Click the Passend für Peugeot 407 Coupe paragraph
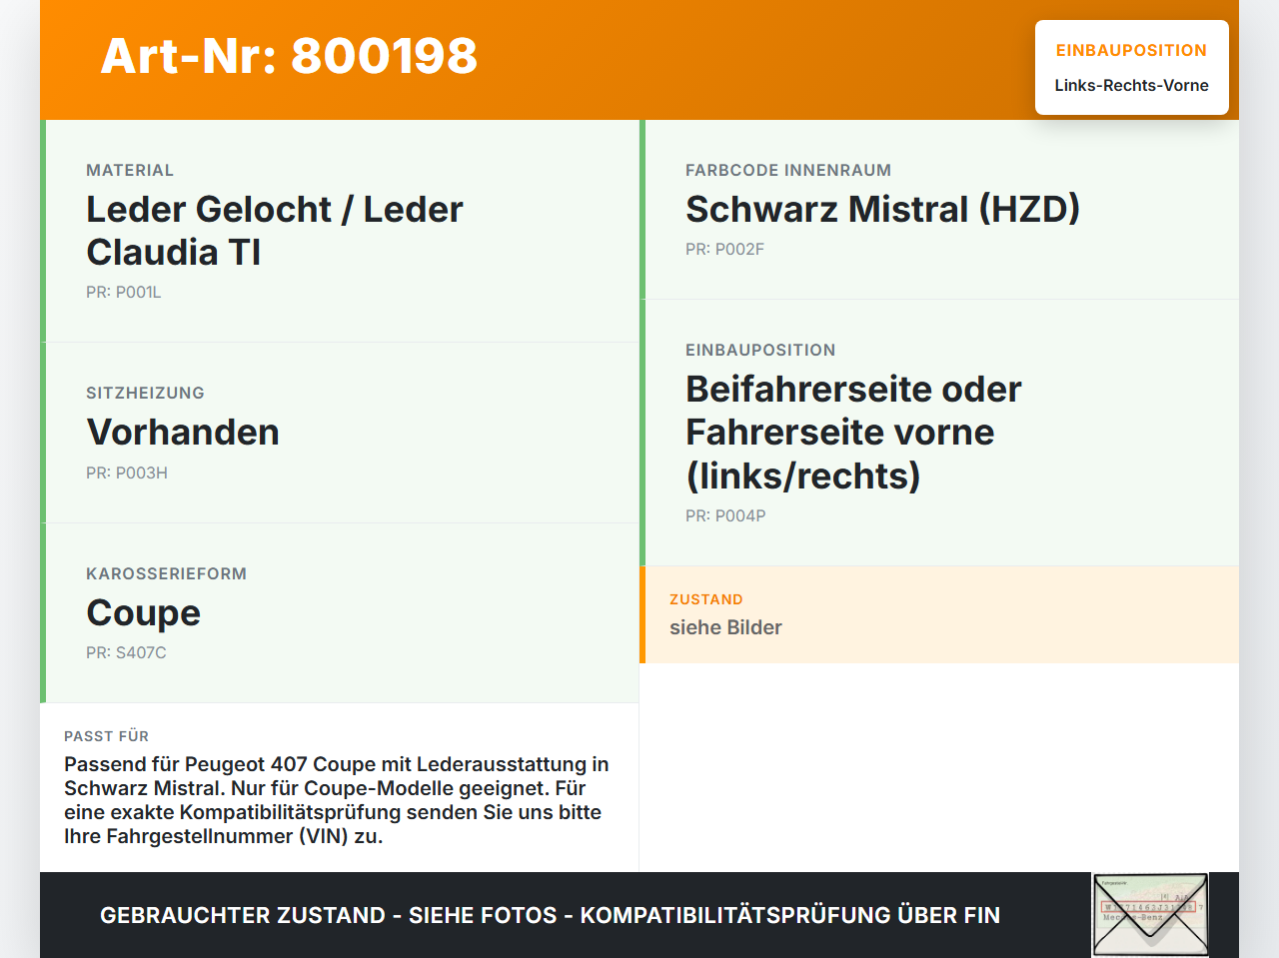 coord(337,800)
